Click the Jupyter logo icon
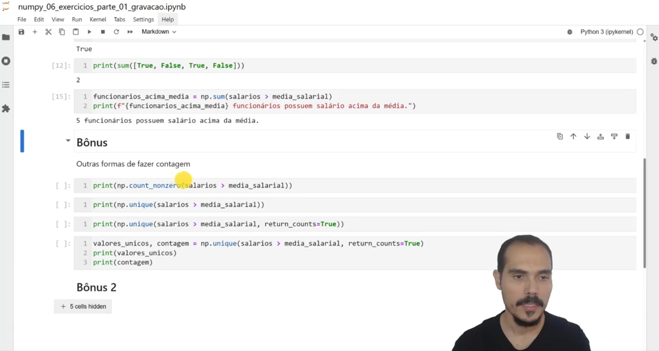The image size is (659, 351). (6, 7)
